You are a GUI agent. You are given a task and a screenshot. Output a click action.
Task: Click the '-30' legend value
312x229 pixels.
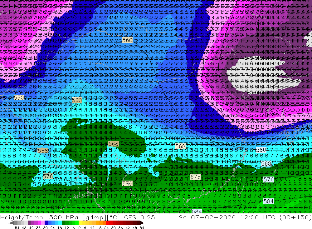pyautogui.click(x=44, y=228)
